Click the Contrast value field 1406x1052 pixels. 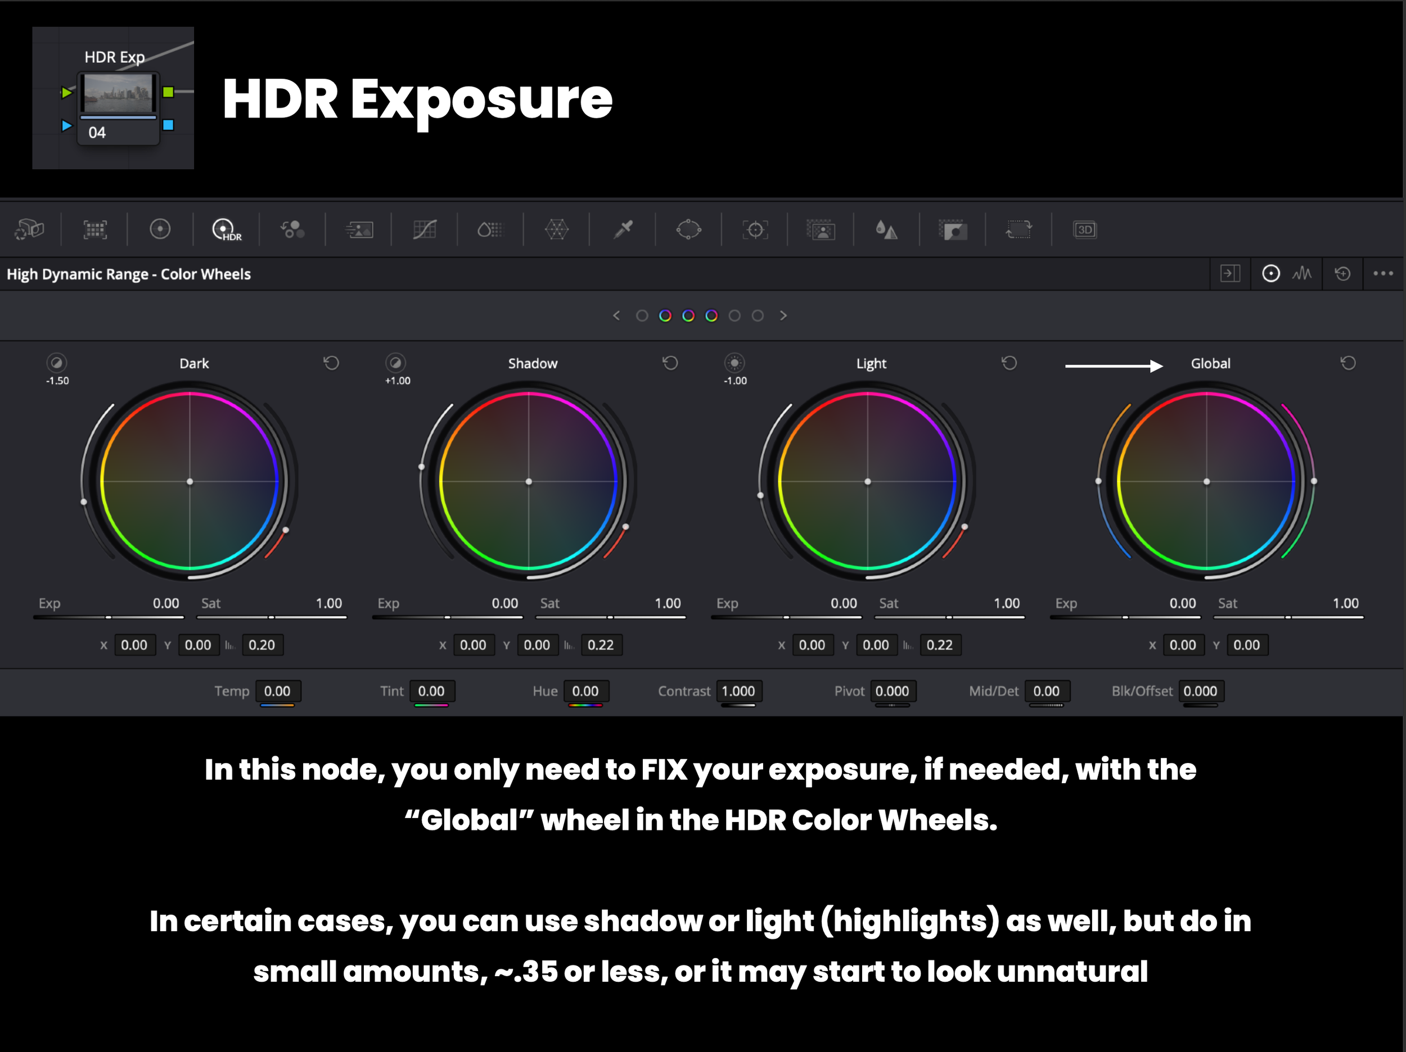[738, 691]
